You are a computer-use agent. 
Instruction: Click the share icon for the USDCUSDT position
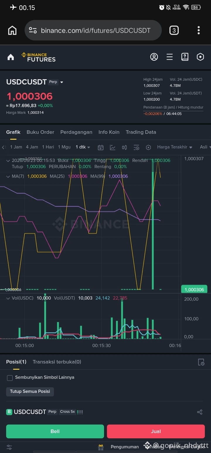click(200, 412)
